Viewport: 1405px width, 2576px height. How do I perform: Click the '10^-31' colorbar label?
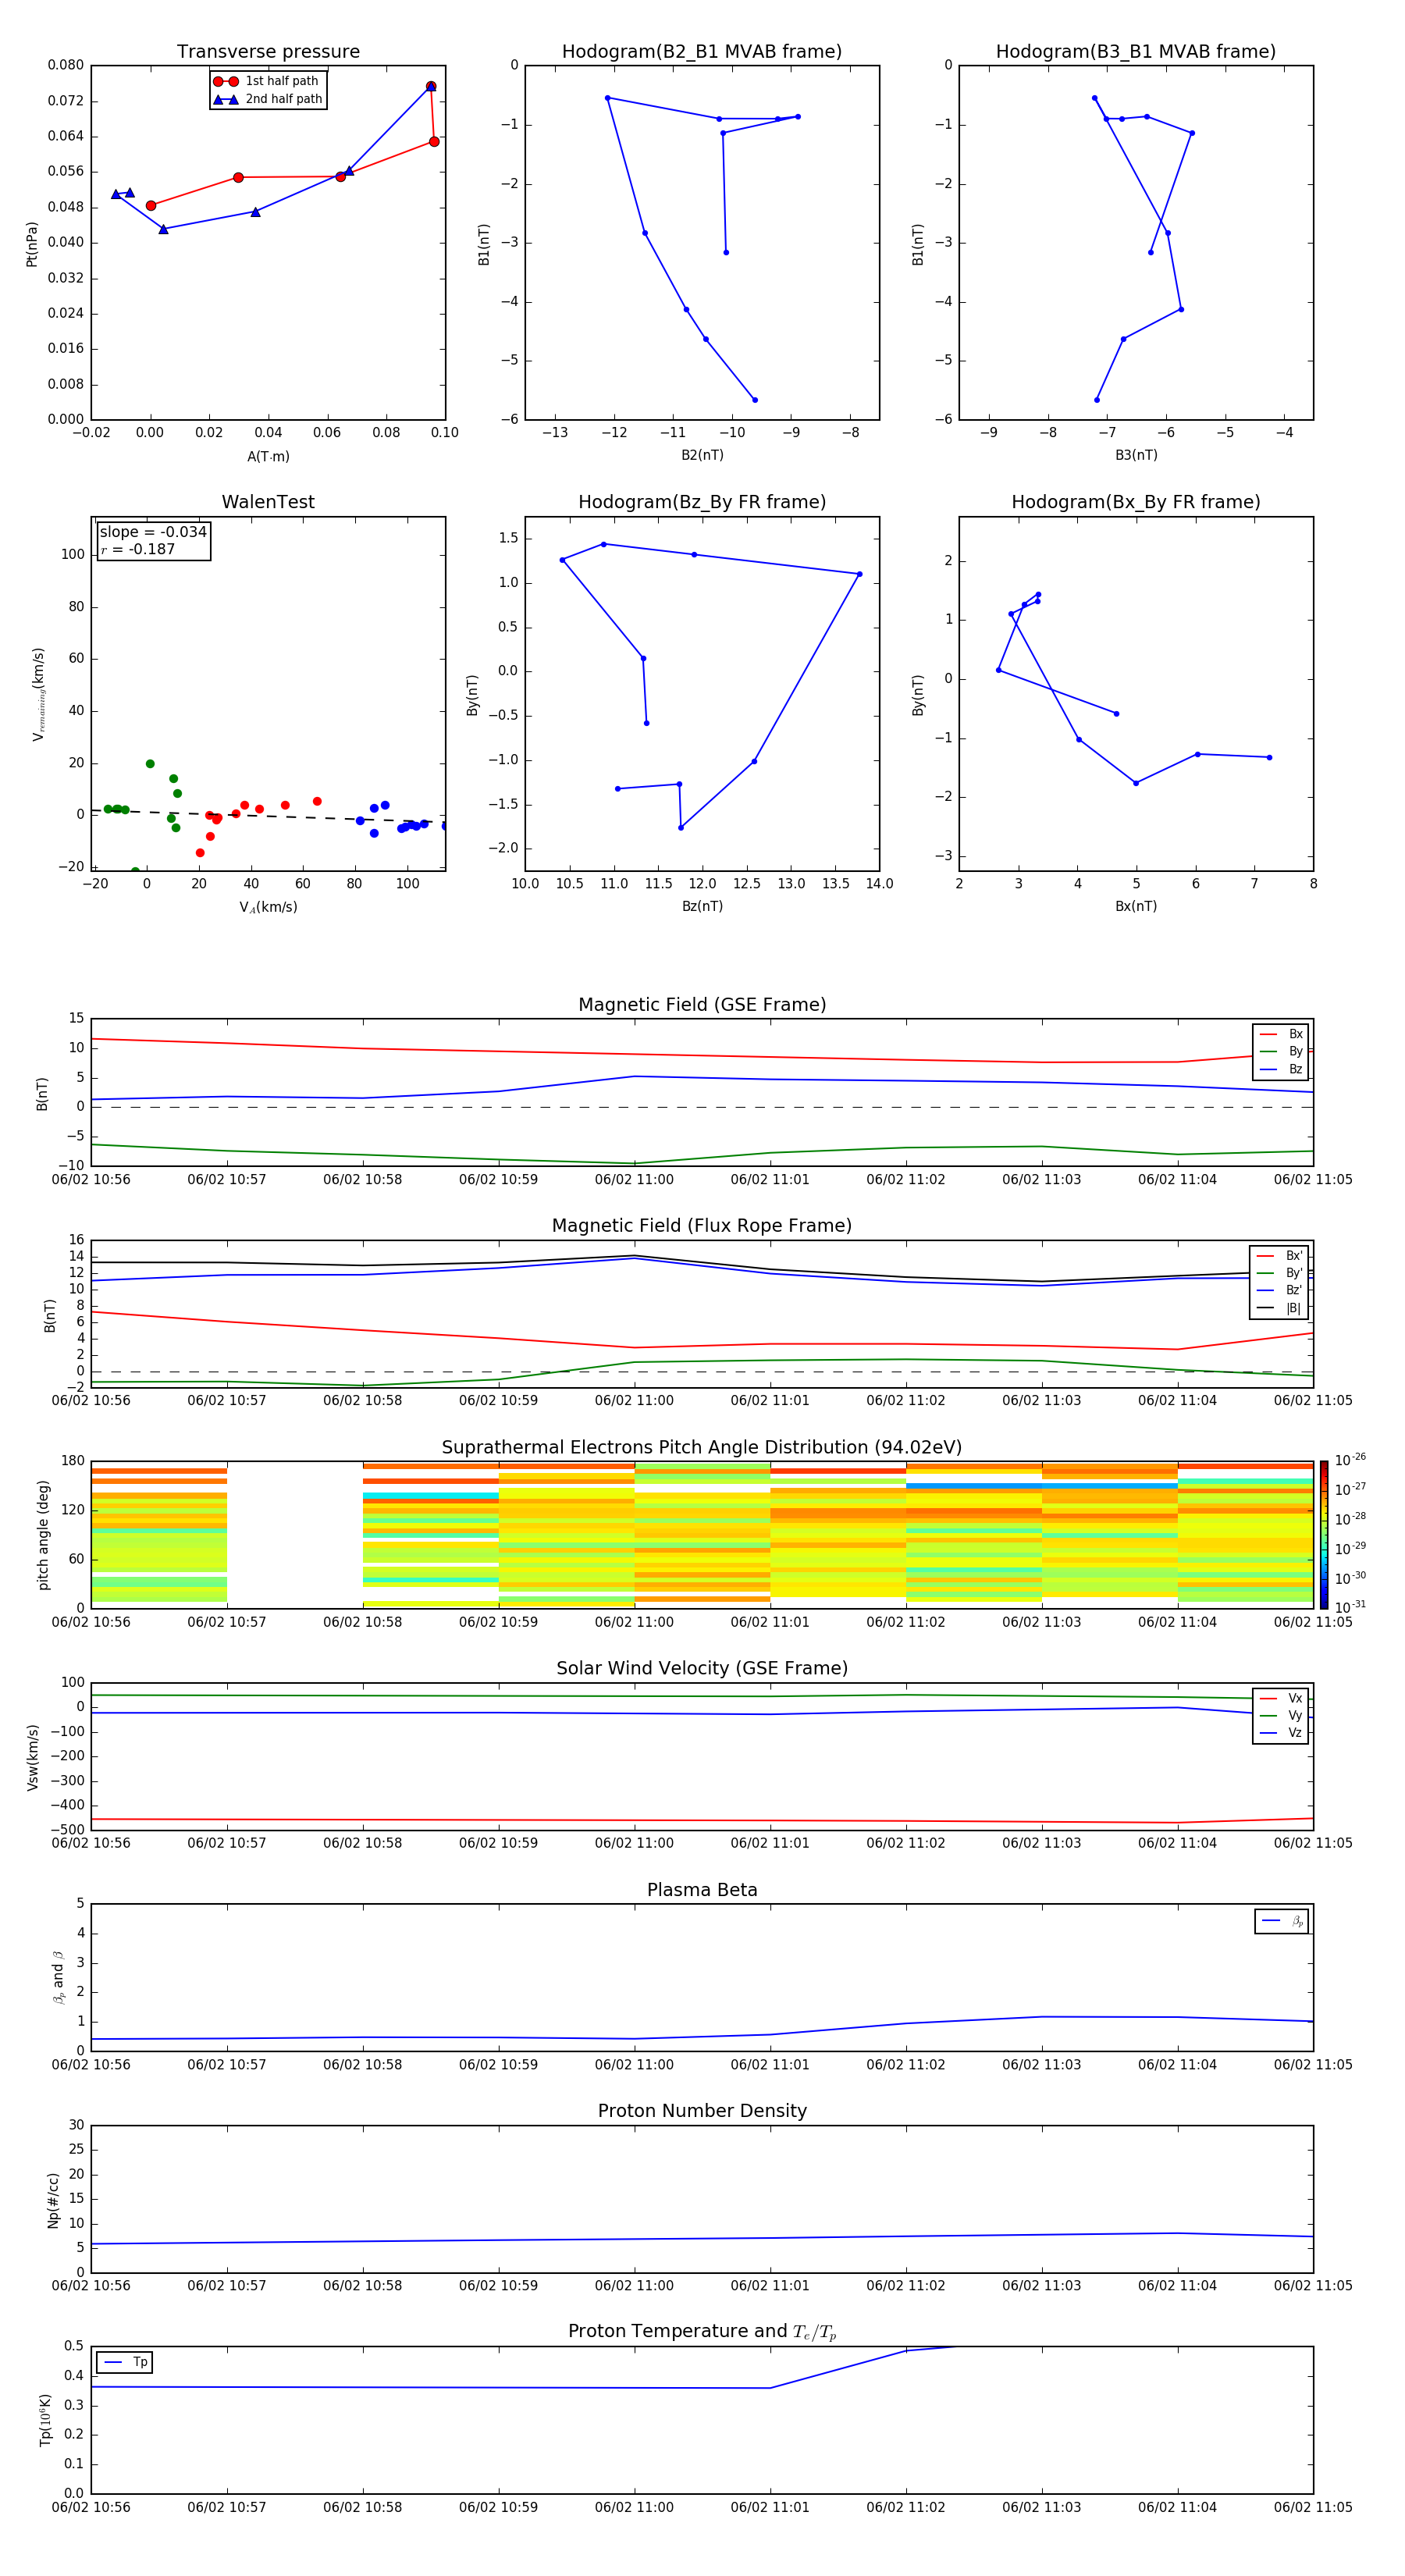click(x=1350, y=1607)
